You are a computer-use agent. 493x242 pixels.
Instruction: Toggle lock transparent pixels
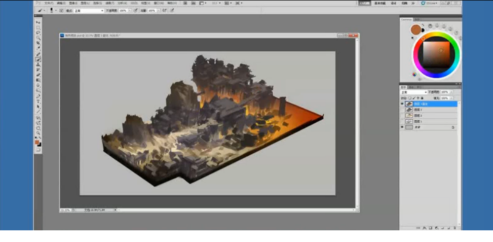coord(410,98)
